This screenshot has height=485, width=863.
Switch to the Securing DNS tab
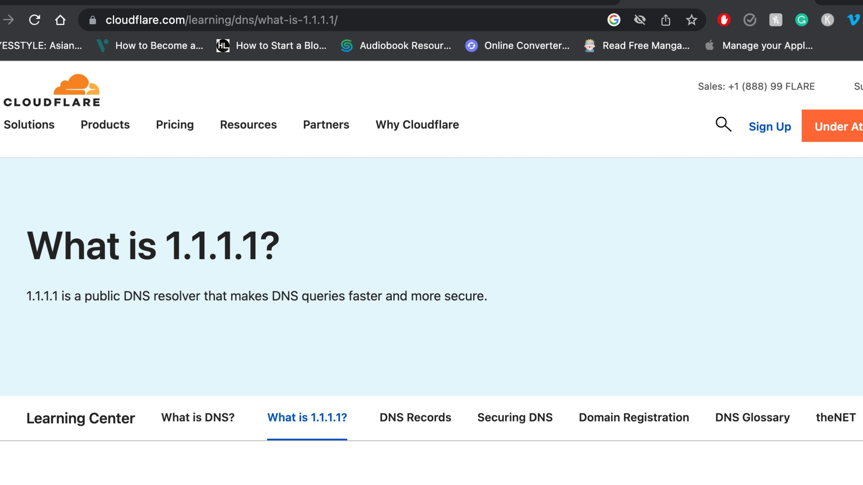tap(515, 417)
